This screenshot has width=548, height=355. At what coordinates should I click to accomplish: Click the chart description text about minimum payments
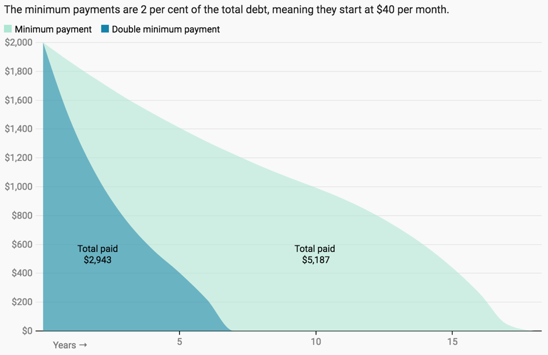tap(226, 10)
